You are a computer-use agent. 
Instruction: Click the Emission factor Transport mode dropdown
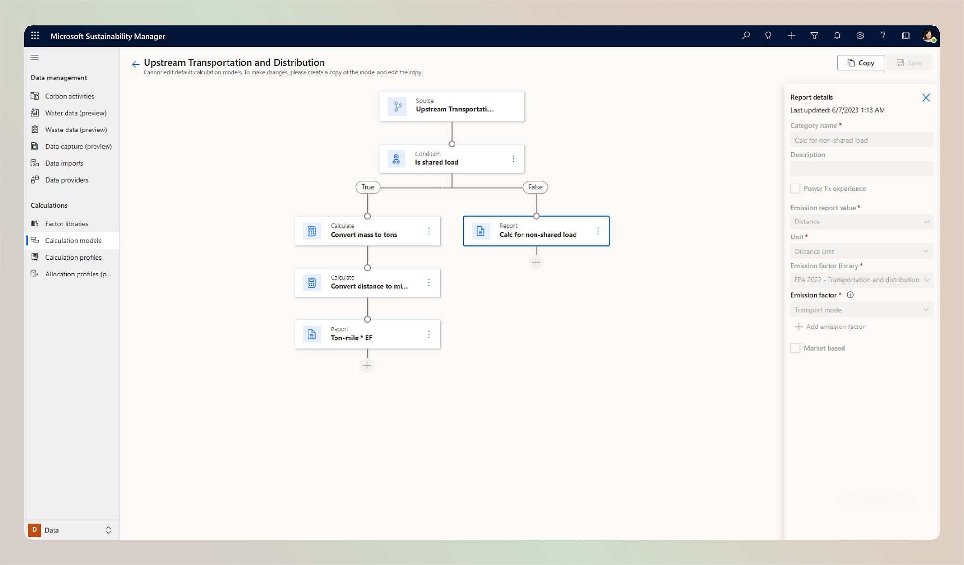click(862, 309)
